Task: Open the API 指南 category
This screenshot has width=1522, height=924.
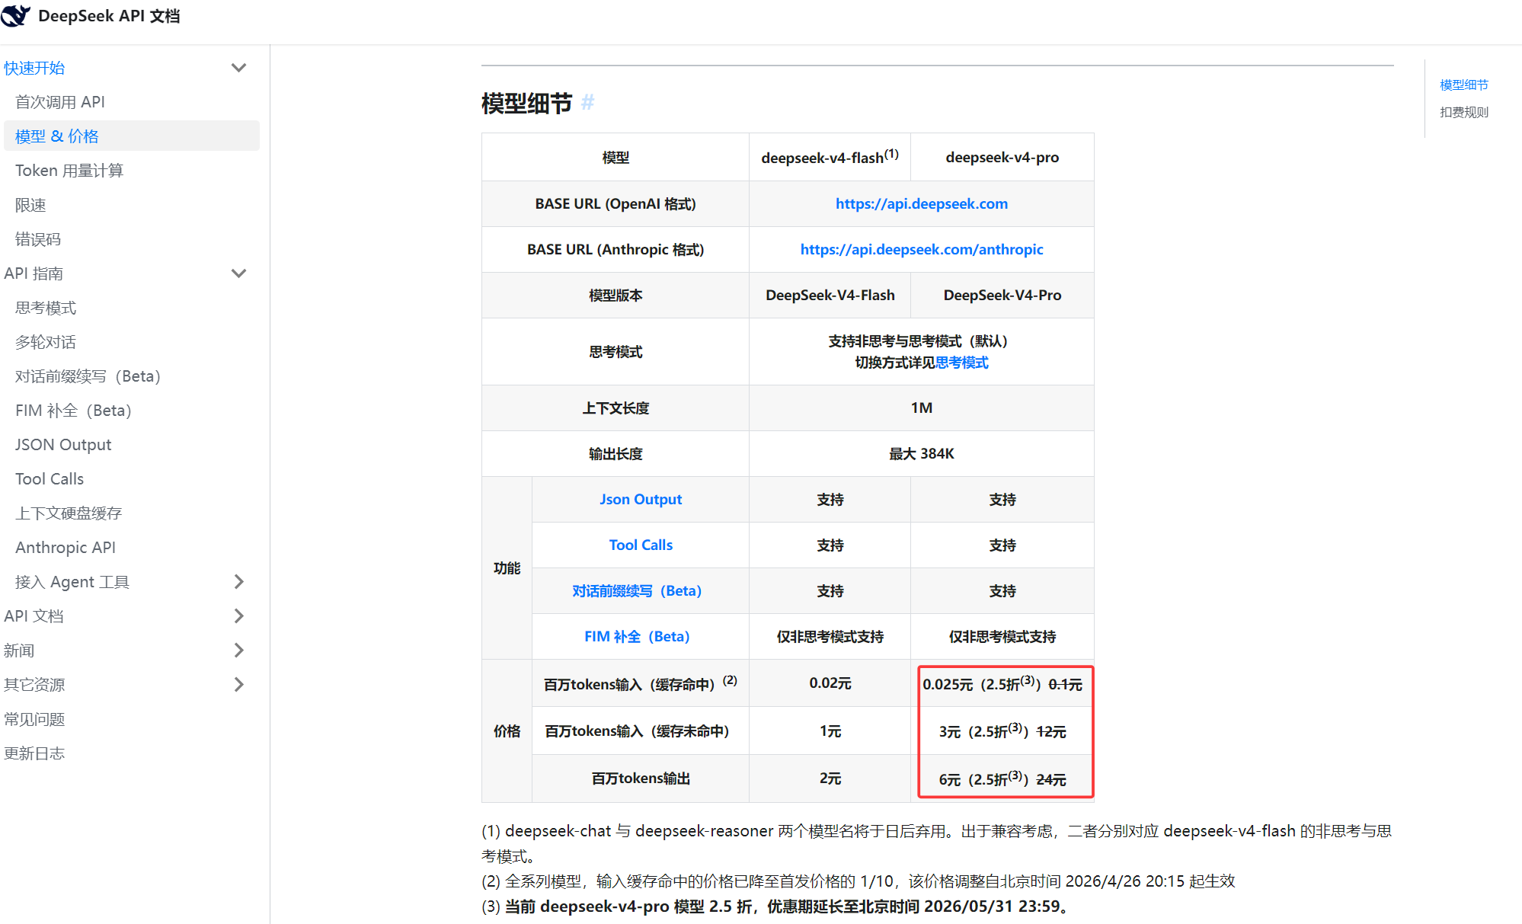Action: point(34,273)
